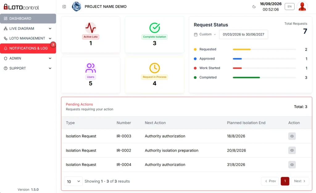
Task: Open LOTO MANAGEMENT menu
Action: point(28,38)
